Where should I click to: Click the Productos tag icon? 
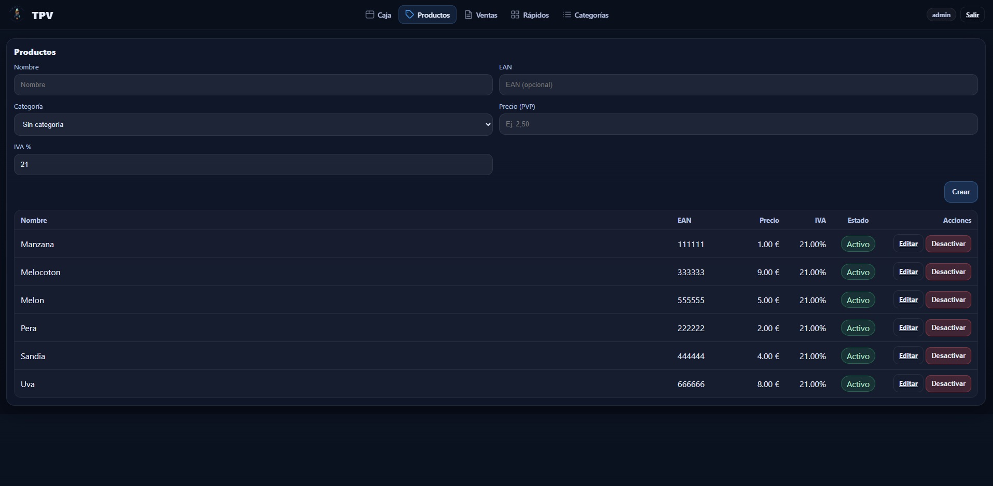click(x=409, y=15)
